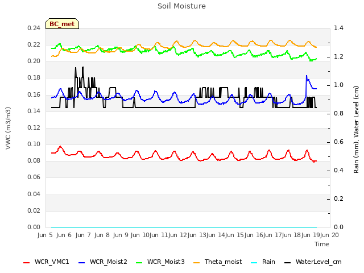This screenshot has height=273, width=364.
Task: Click the black WaterLevel_cm legend color swatch
Action: [288, 263]
